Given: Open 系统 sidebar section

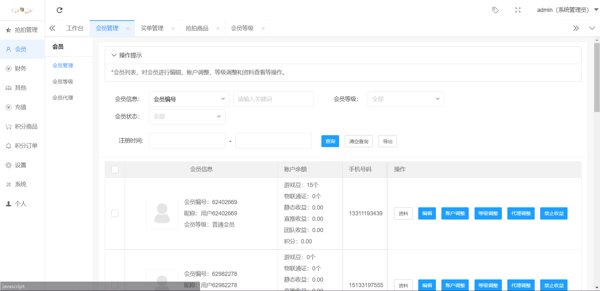Looking at the screenshot, I should [x=22, y=184].
